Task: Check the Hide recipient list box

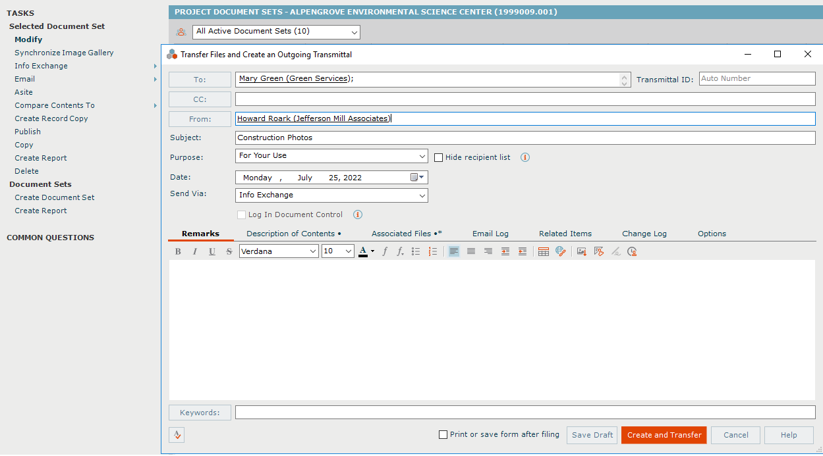Action: click(439, 157)
